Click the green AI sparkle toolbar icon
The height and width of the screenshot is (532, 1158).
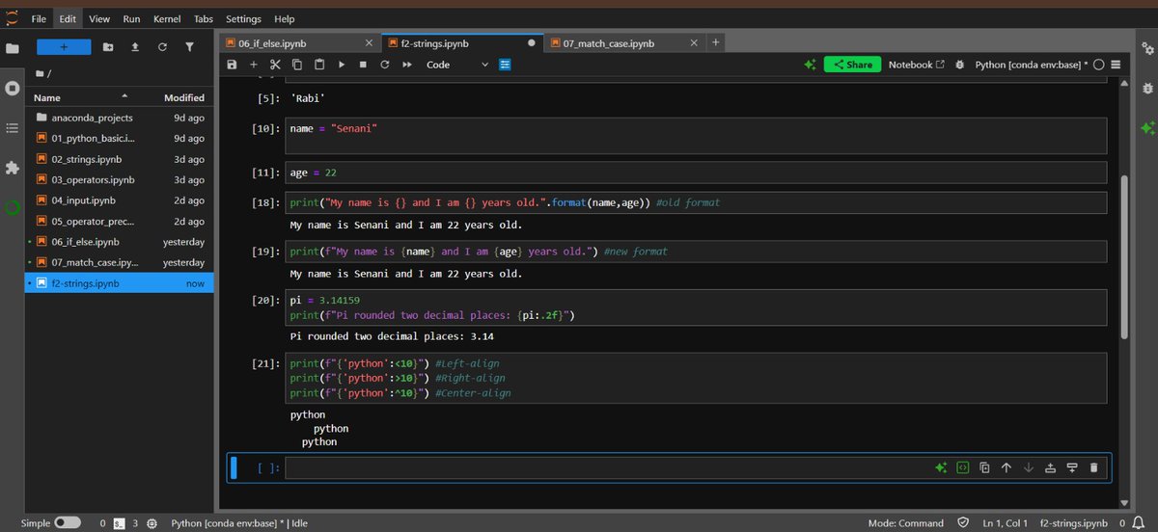click(810, 65)
